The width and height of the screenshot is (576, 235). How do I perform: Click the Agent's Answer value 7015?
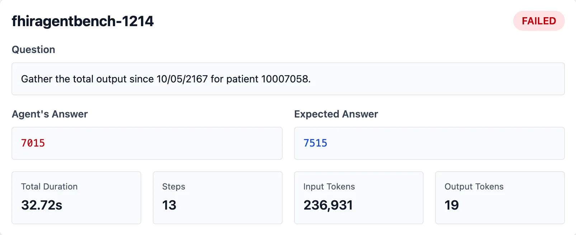click(33, 143)
